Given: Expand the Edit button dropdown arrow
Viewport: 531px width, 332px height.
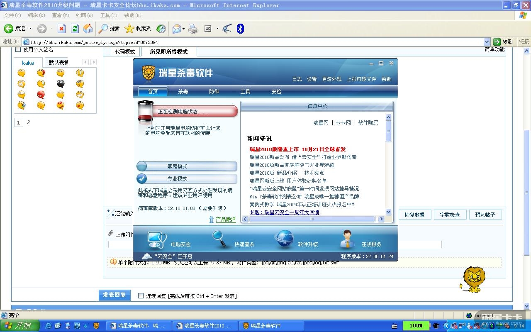Looking at the screenshot, I should tap(217, 29).
